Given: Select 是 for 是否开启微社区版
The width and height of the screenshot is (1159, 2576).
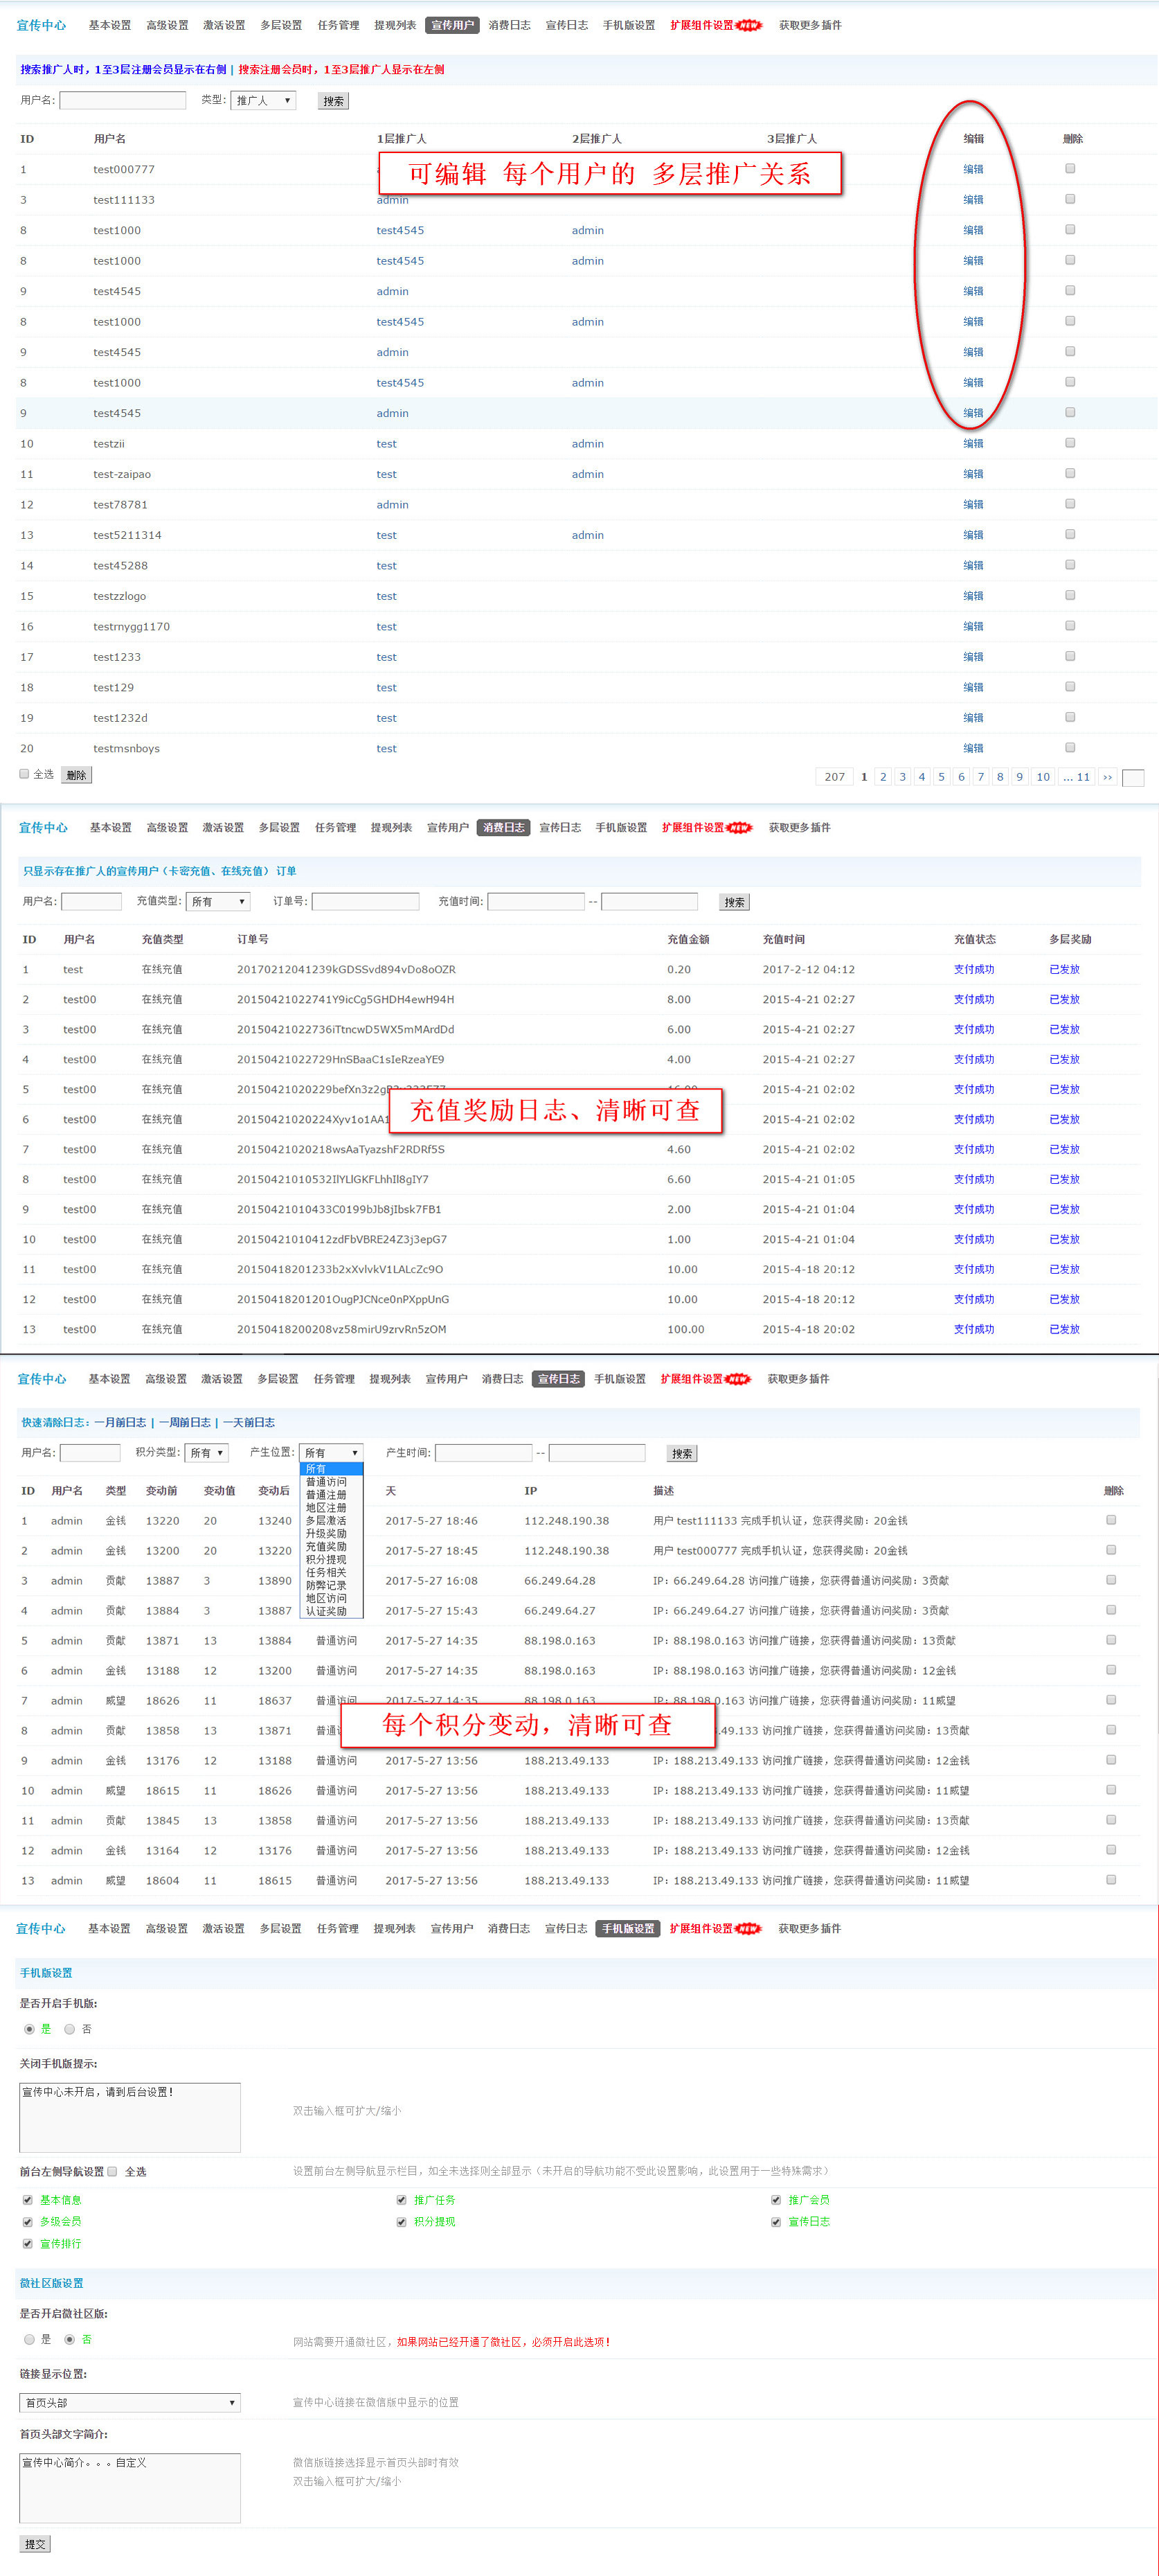Looking at the screenshot, I should [30, 2339].
